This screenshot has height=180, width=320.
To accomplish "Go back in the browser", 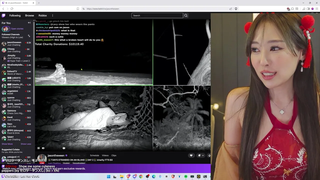I will click(3, 9).
